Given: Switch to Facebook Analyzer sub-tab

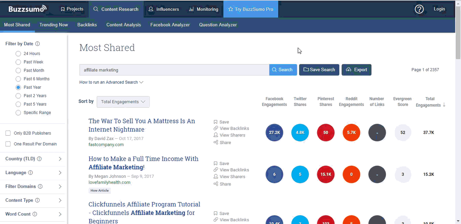Looking at the screenshot, I should pos(170,25).
